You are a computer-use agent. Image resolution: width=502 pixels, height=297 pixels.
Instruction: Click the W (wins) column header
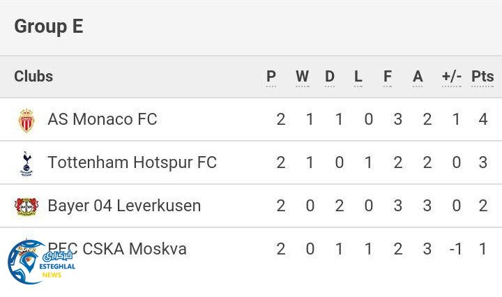click(302, 77)
